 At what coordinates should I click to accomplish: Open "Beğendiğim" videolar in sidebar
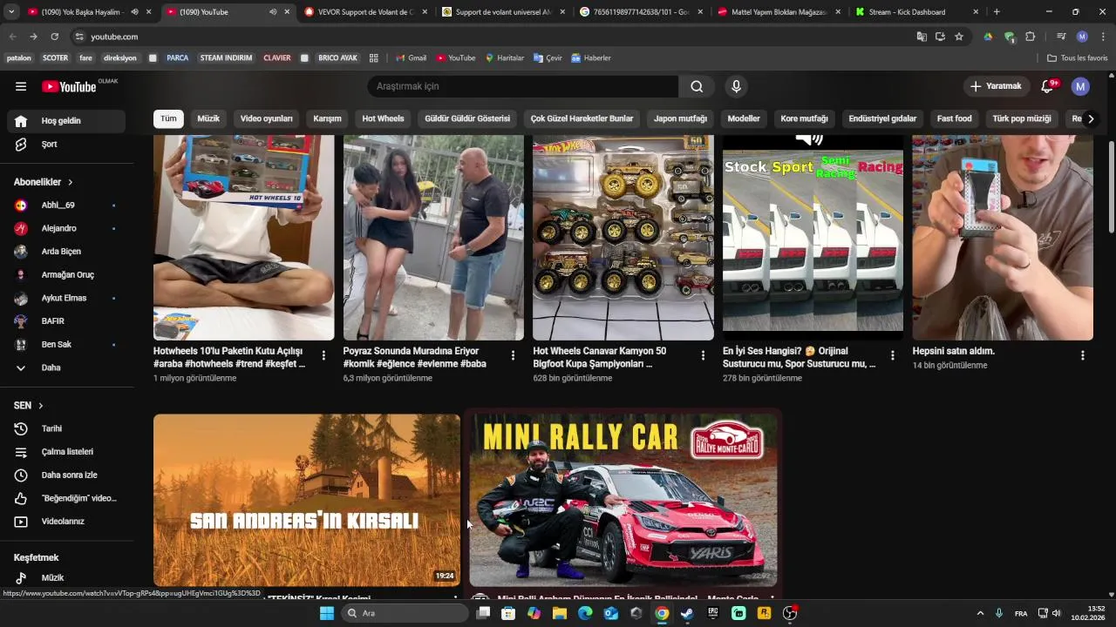(x=66, y=498)
